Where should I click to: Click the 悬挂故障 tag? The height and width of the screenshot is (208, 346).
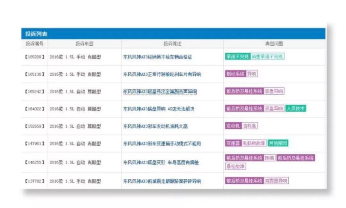point(236,166)
